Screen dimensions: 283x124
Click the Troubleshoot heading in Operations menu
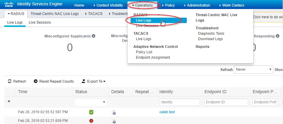pyautogui.click(x=207, y=28)
